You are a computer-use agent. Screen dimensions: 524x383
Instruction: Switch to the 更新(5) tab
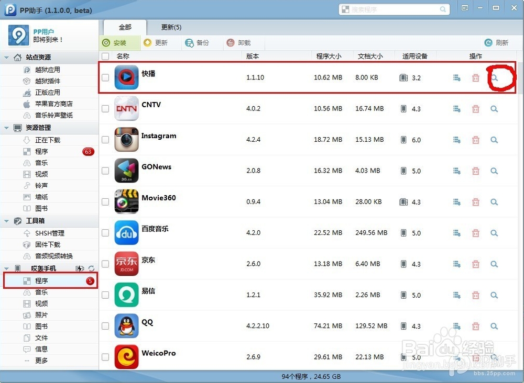[x=171, y=27]
